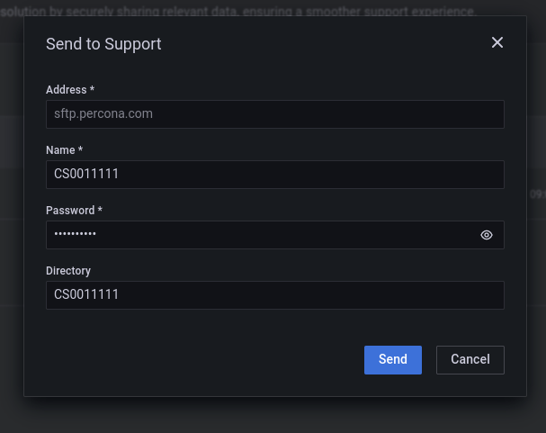546x433 pixels.
Task: Select the Directory input field
Action: pos(274,295)
